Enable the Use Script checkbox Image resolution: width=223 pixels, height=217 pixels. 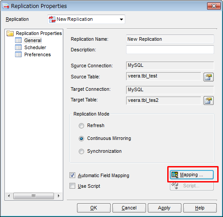[x=72, y=186]
